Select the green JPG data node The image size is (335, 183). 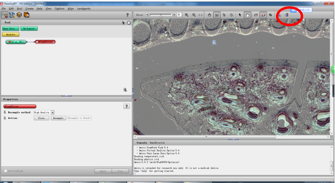click(16, 42)
